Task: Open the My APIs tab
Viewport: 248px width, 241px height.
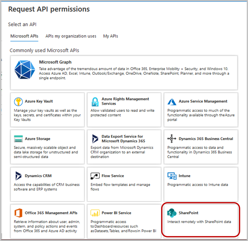Action: 111,36
